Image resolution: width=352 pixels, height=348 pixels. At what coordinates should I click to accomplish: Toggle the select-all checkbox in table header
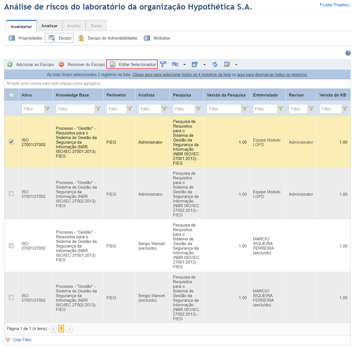click(11, 95)
